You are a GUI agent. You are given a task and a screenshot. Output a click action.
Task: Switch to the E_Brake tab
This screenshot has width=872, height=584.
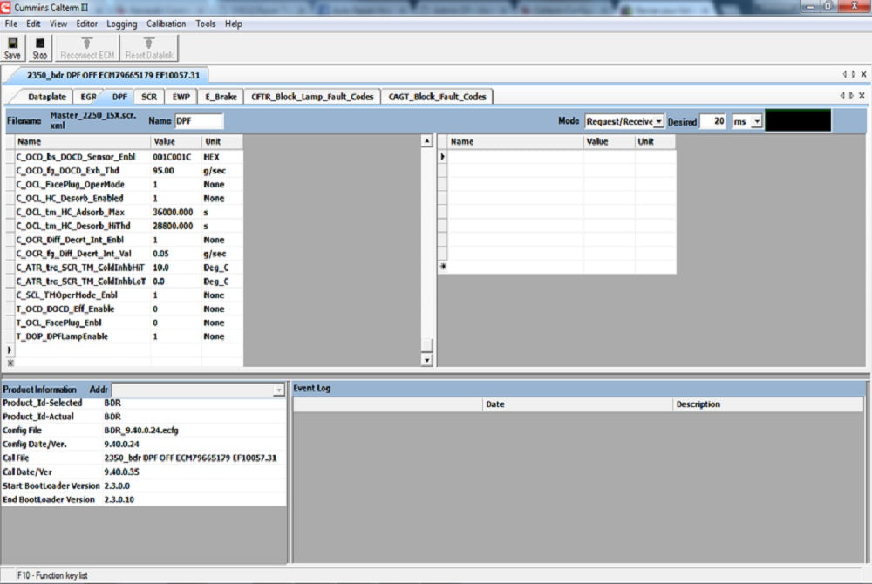click(x=221, y=97)
